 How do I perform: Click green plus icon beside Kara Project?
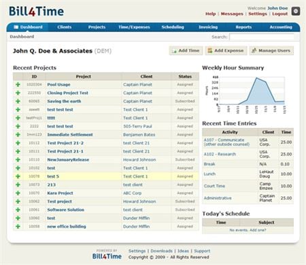[x=18, y=193]
